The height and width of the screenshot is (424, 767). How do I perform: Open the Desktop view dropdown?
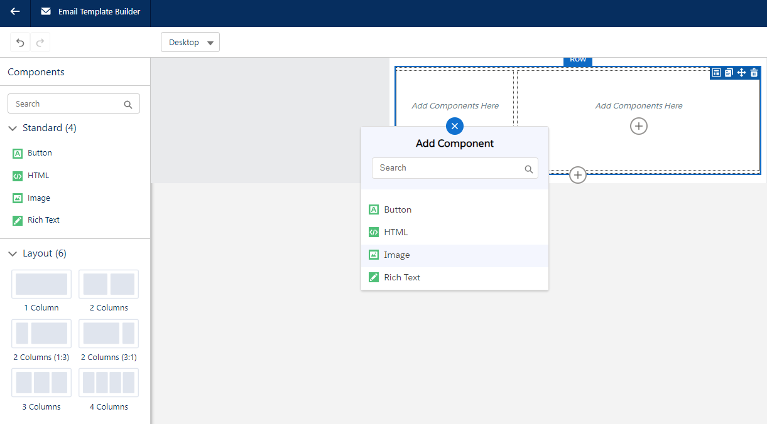(x=190, y=43)
